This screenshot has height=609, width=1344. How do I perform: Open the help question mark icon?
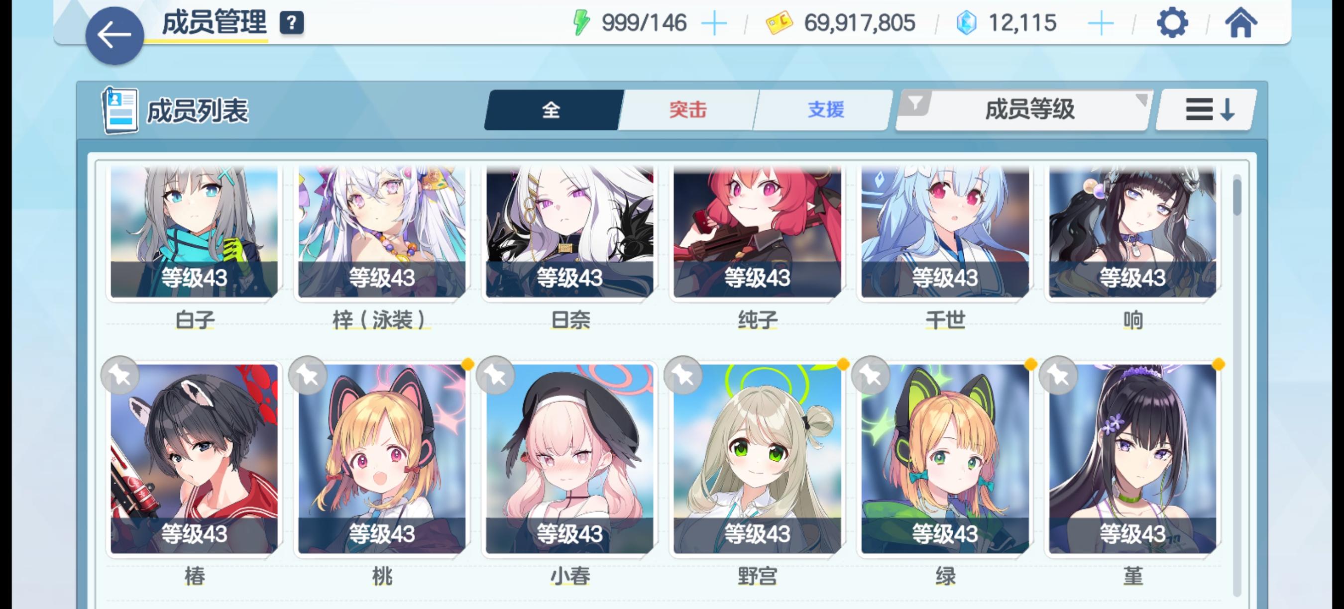click(x=292, y=23)
